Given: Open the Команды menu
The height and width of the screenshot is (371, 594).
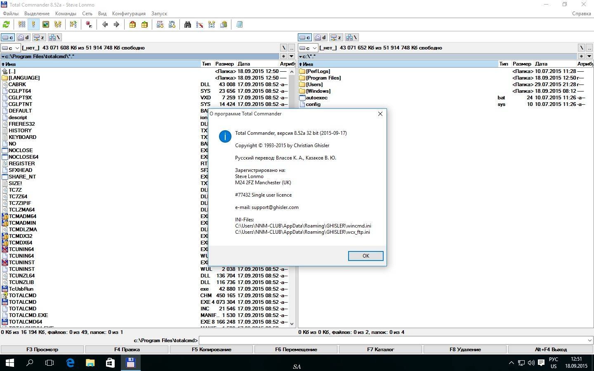Looking at the screenshot, I should tap(66, 14).
